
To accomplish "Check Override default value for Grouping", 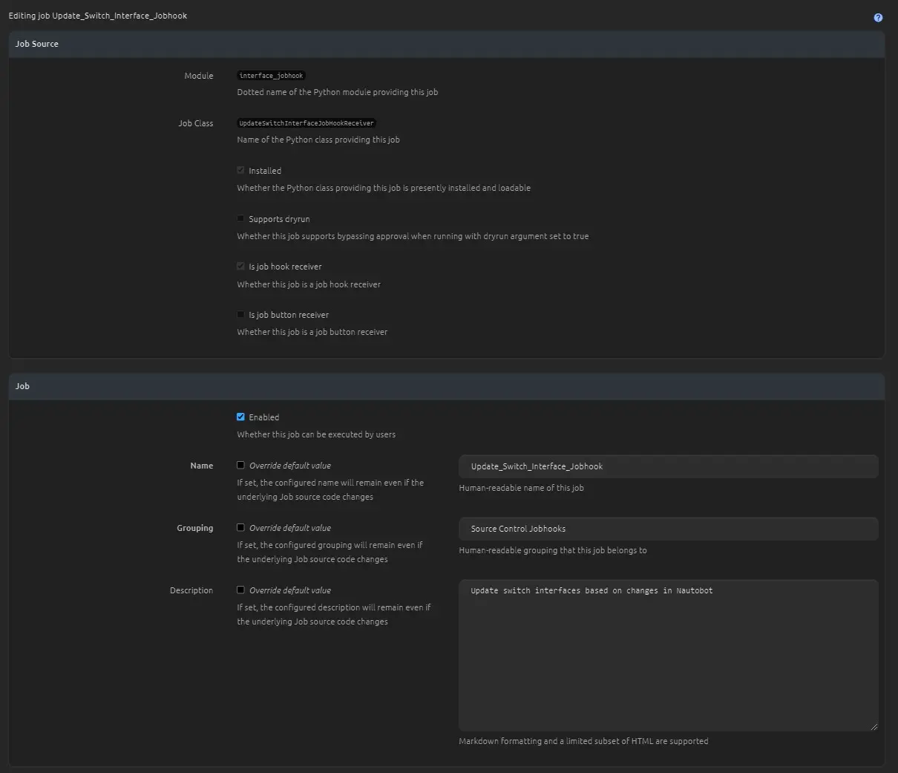I will [x=240, y=528].
